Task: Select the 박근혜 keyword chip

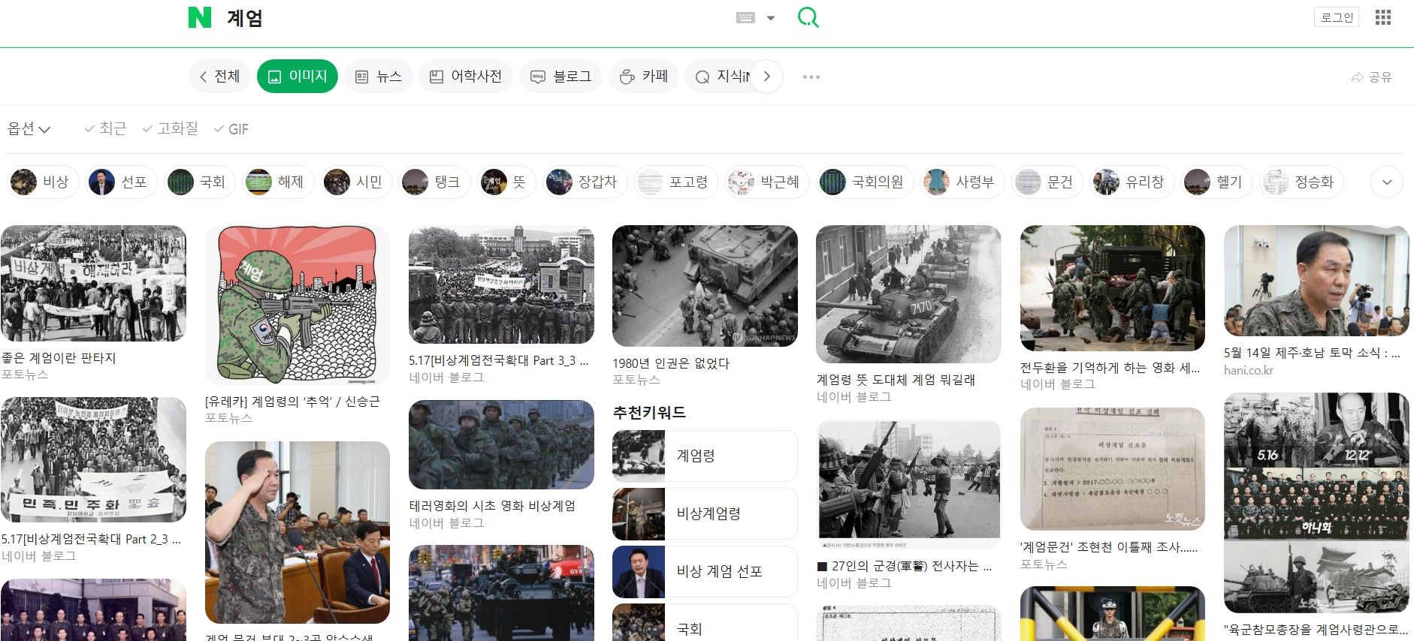Action: click(766, 182)
